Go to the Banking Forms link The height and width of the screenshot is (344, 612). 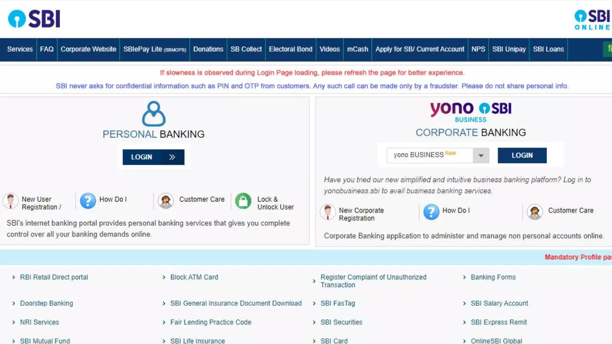click(493, 277)
